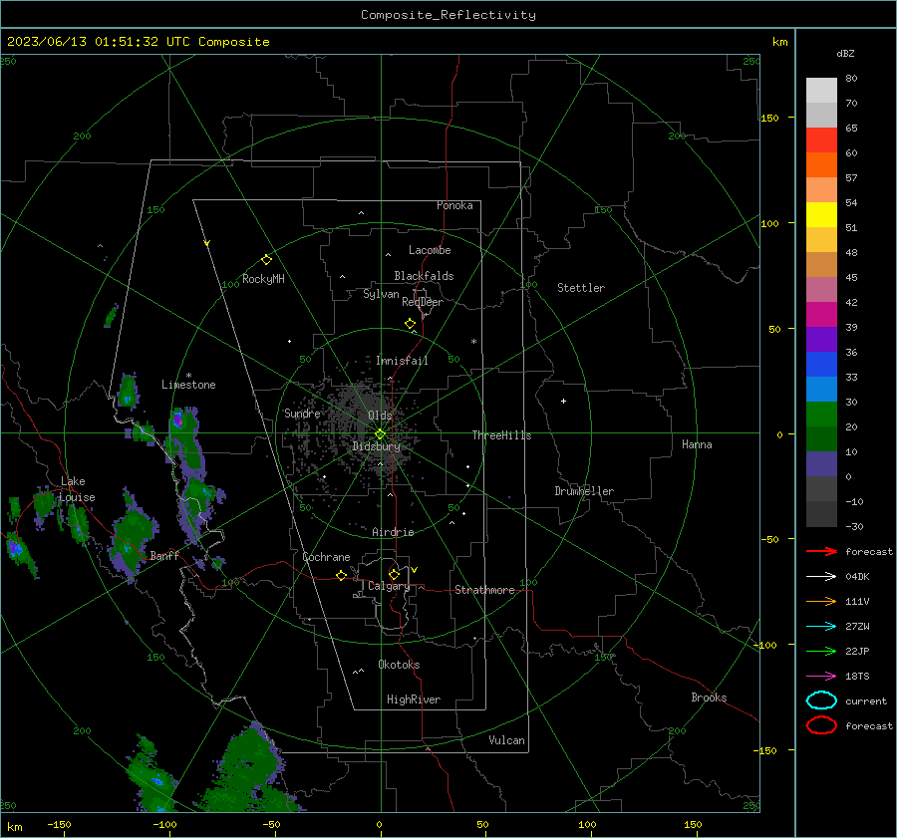Click the Vulcan town label

point(507,740)
